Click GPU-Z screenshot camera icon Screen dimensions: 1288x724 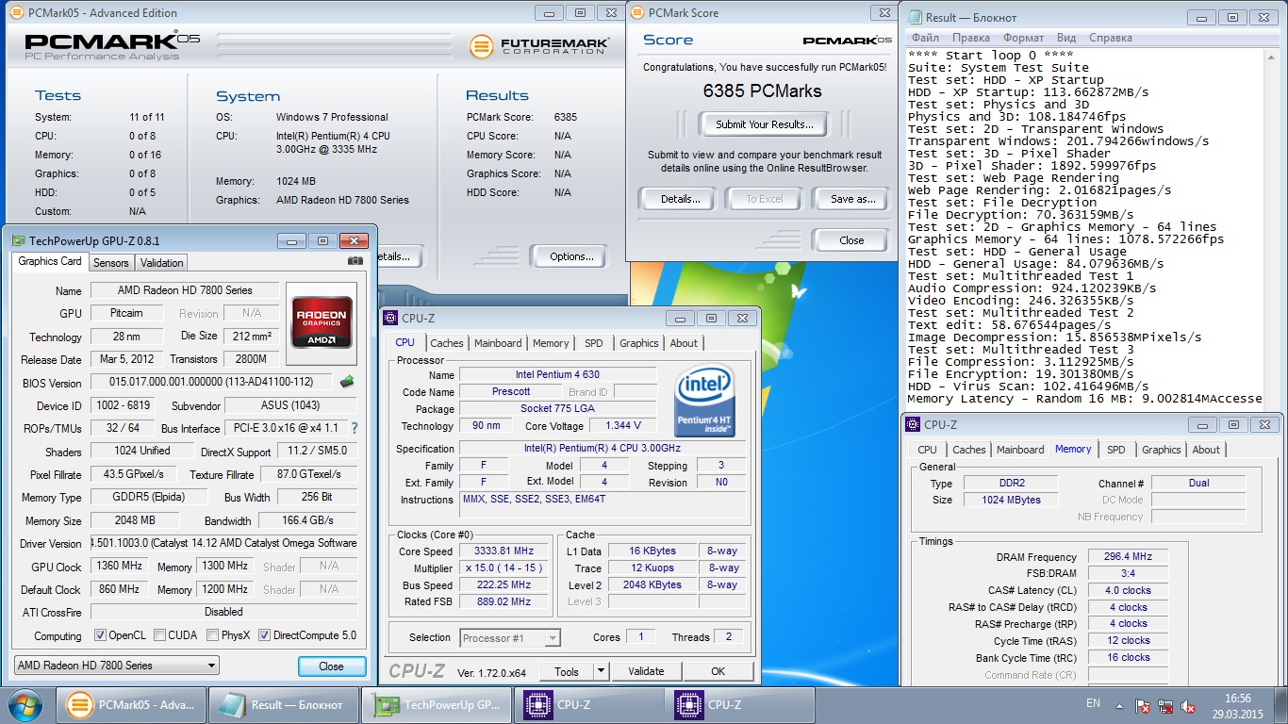click(x=355, y=261)
